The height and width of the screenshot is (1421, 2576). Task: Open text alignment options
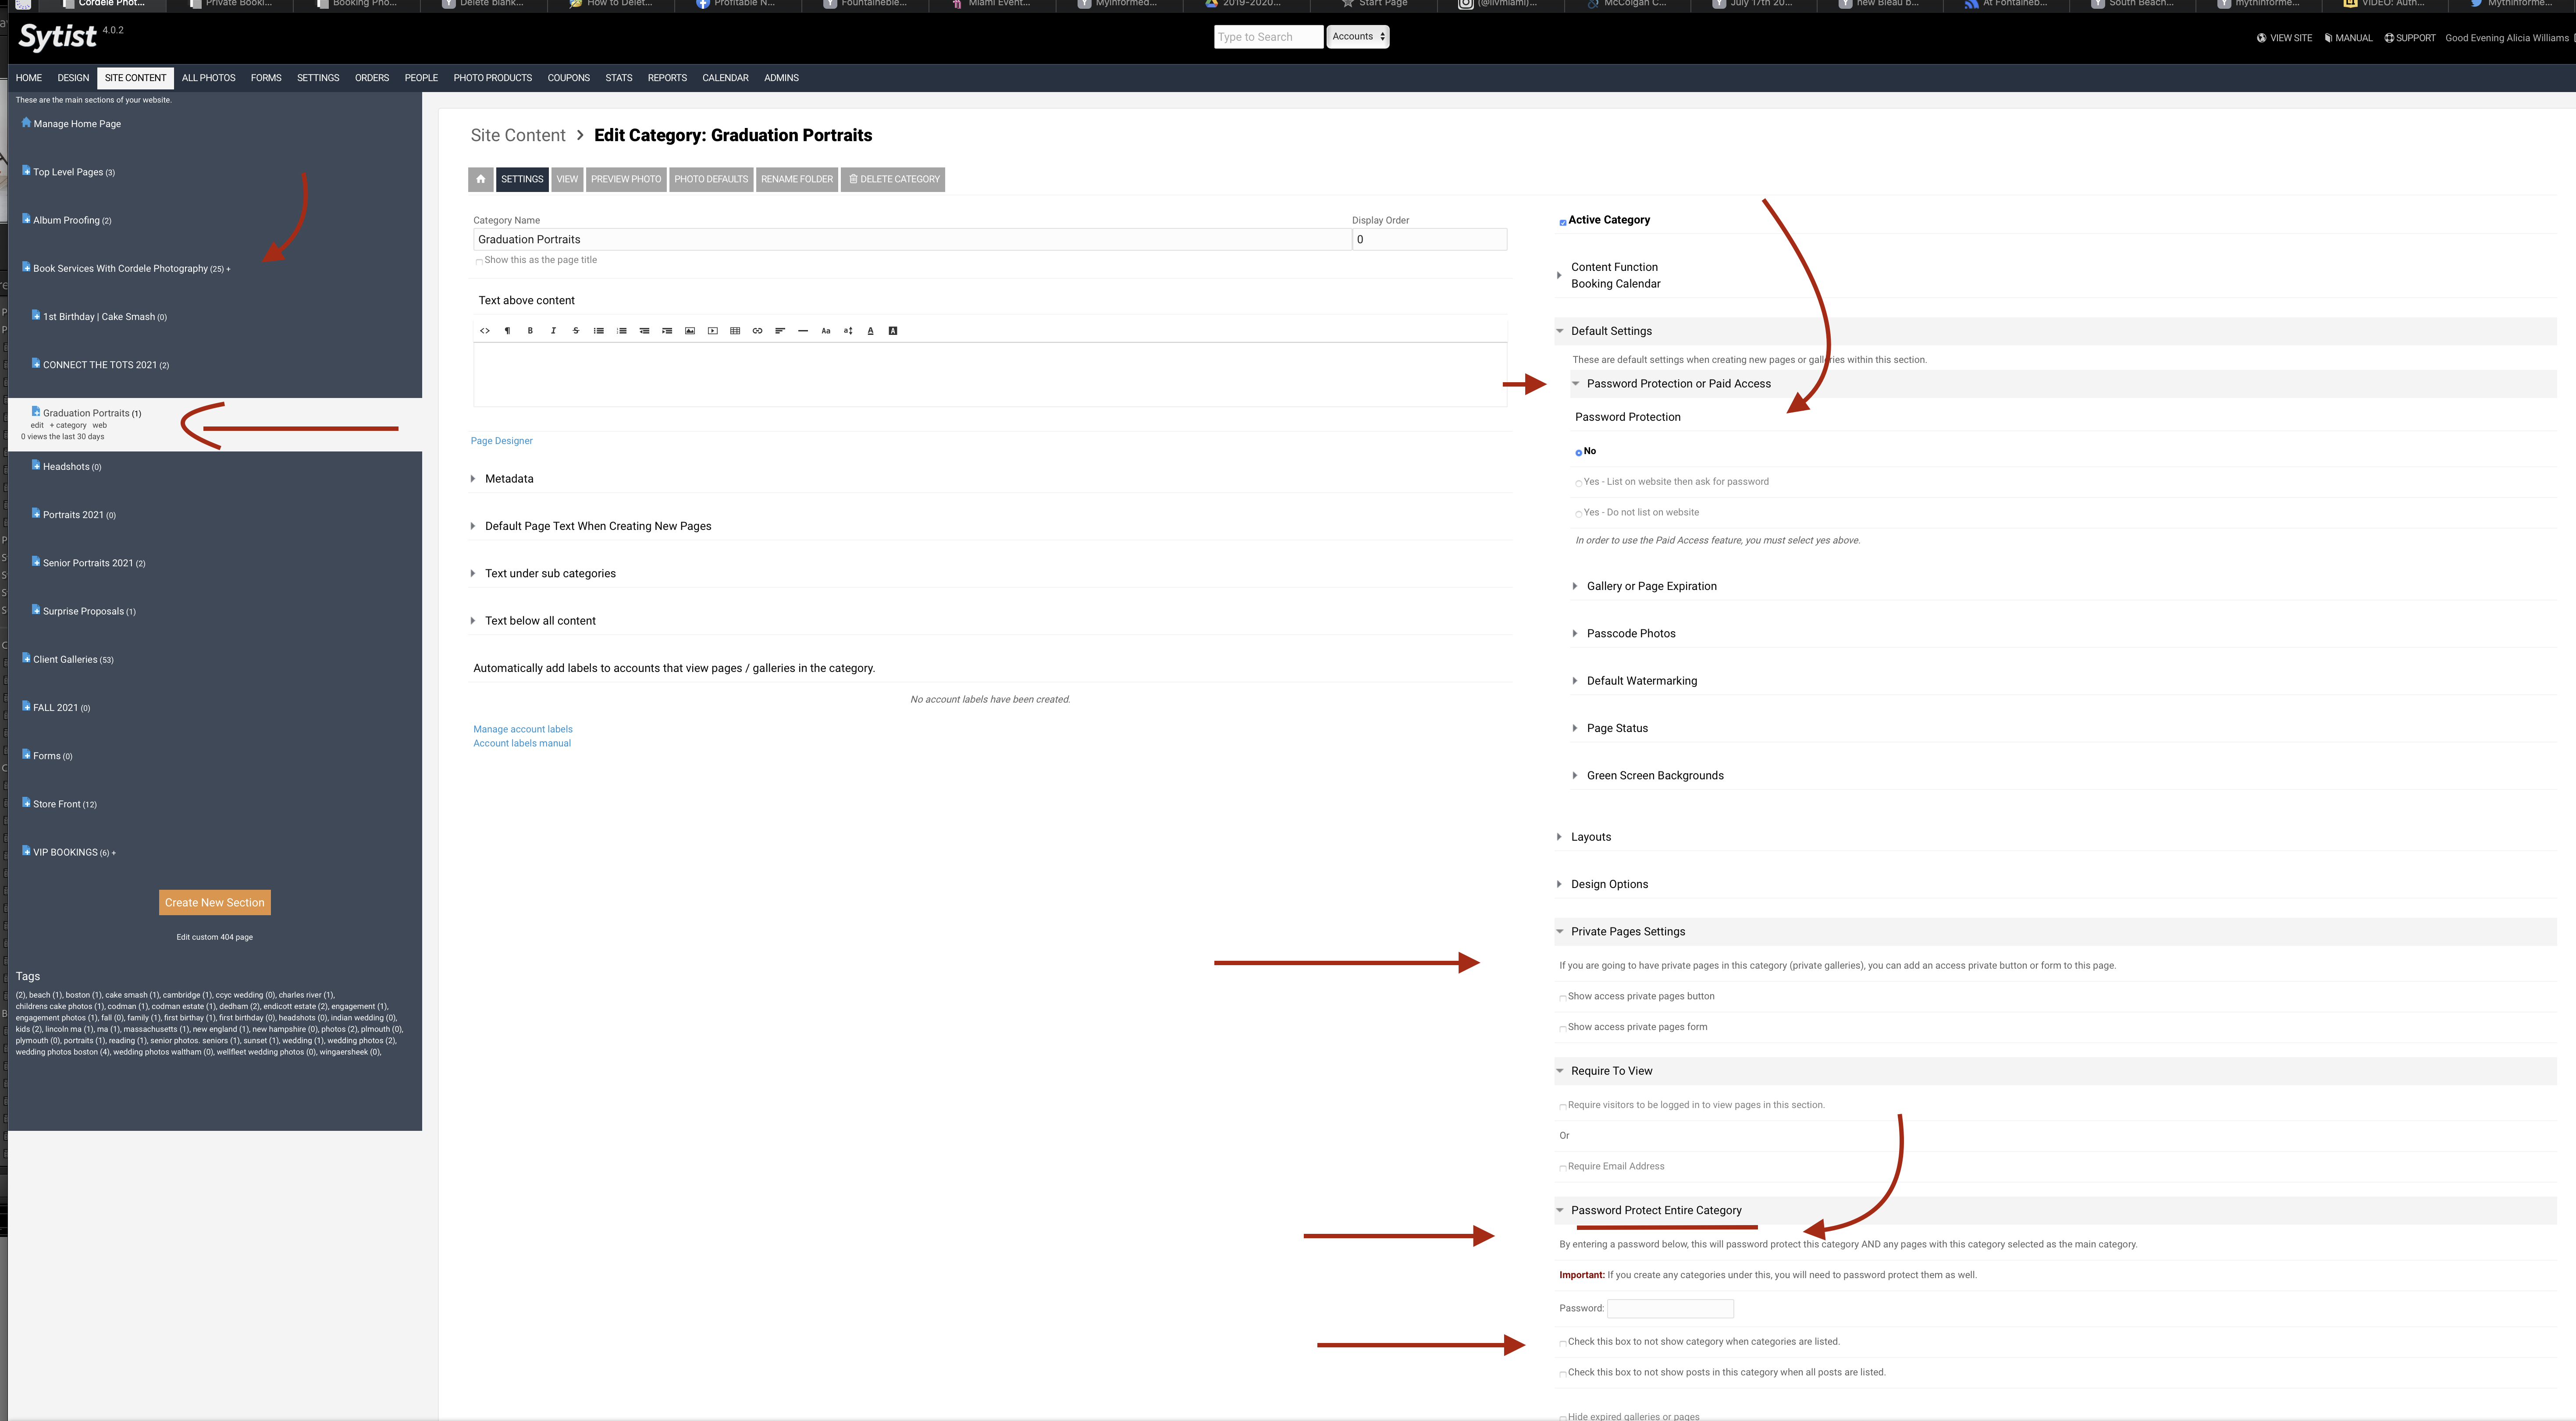tap(780, 331)
